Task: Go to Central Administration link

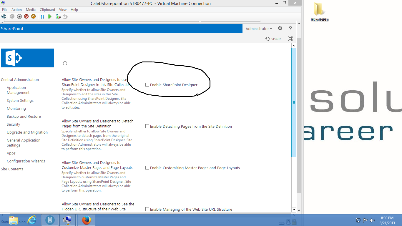Action: (20, 80)
